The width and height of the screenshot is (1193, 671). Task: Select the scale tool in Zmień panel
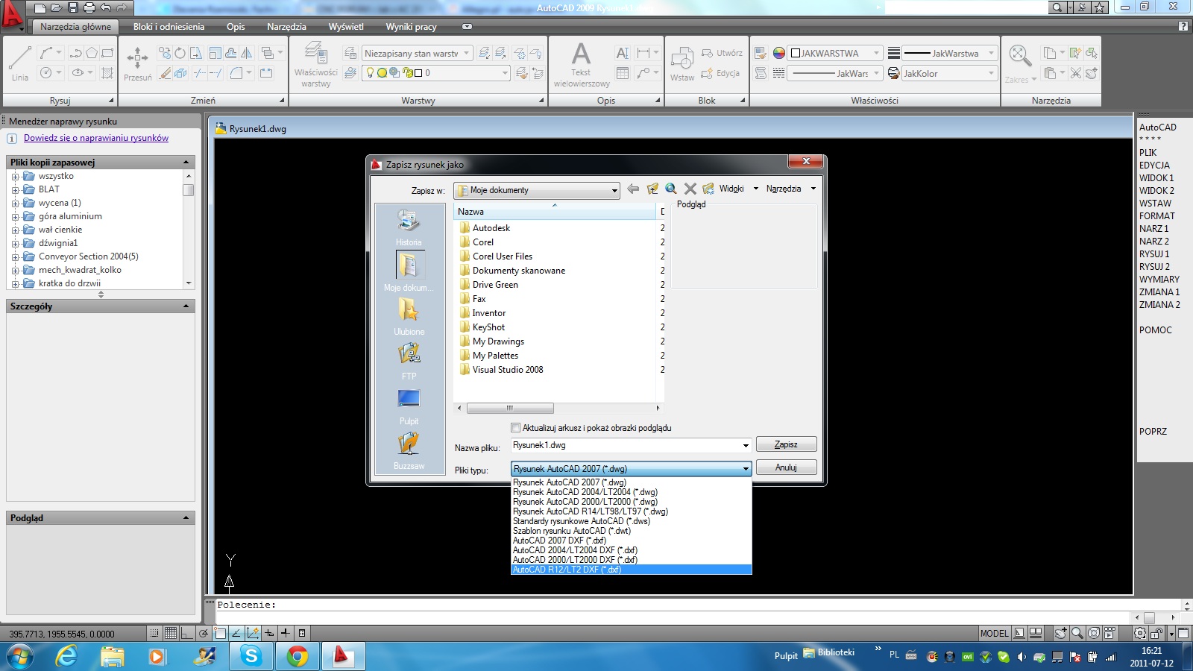215,53
